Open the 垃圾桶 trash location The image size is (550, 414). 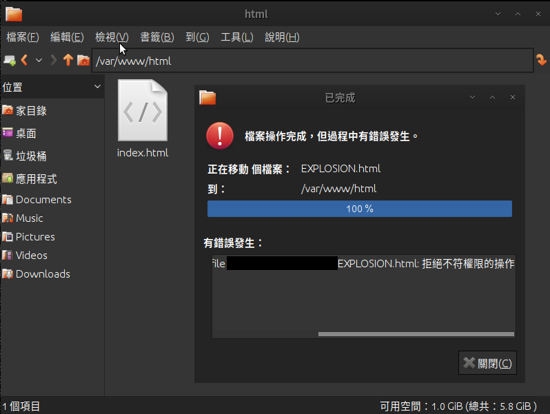click(x=30, y=156)
